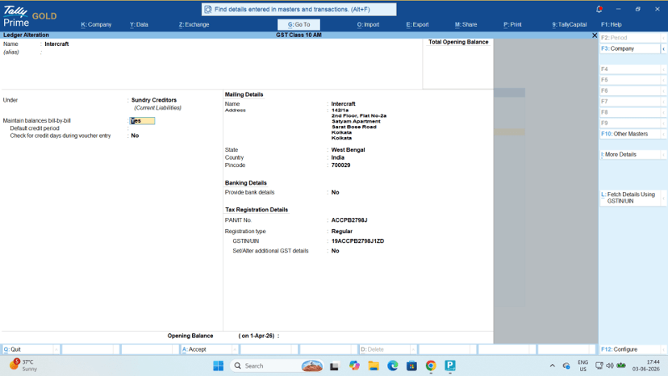Click L: Fetch Details Using GSTIN/UIN

pyautogui.click(x=629, y=198)
